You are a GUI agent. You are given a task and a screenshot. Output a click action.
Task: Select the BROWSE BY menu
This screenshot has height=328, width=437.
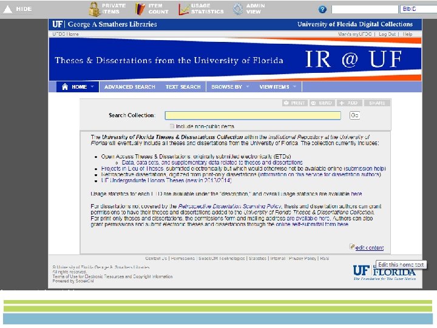click(226, 87)
